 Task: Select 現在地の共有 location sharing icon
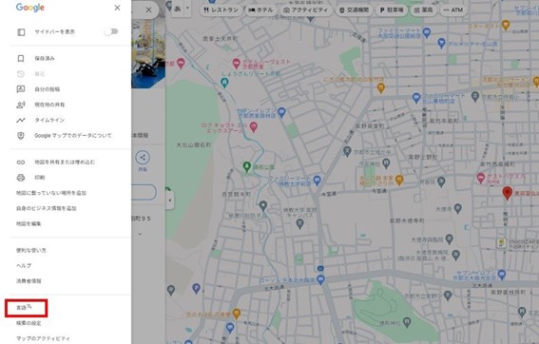pos(21,105)
